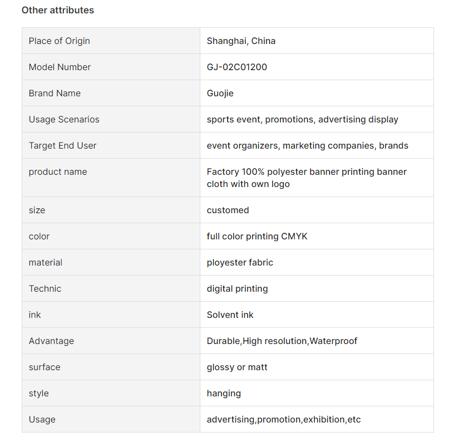Click the "Durable,High resolution,Waterproof" advantage text

[282, 341]
